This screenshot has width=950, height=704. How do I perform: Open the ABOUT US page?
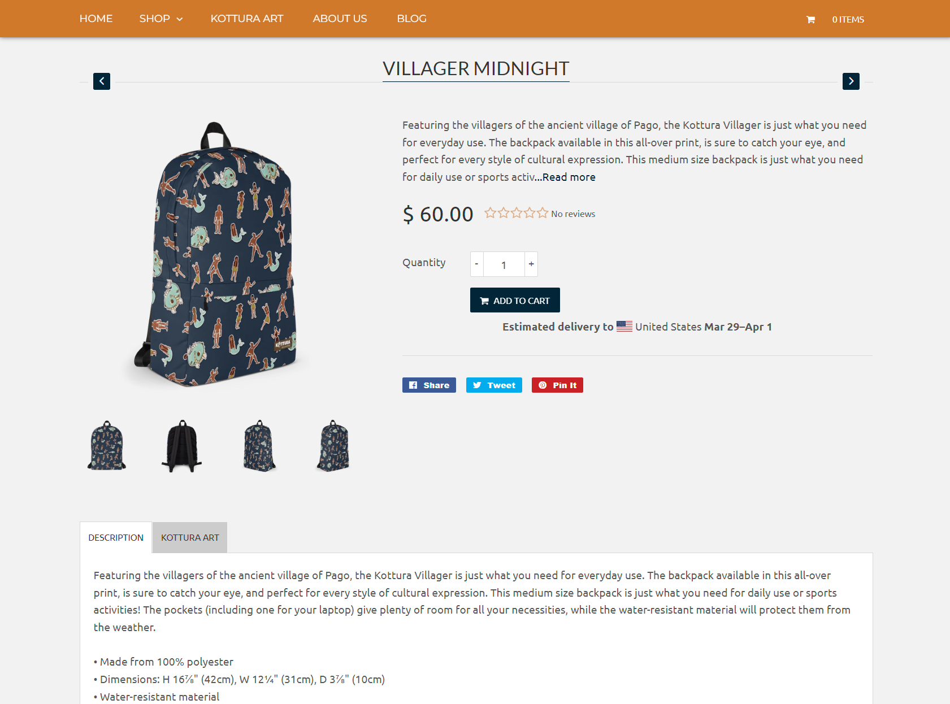point(340,19)
